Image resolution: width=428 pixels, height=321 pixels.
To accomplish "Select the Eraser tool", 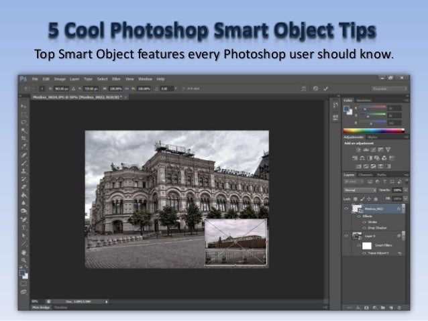I will (x=23, y=187).
